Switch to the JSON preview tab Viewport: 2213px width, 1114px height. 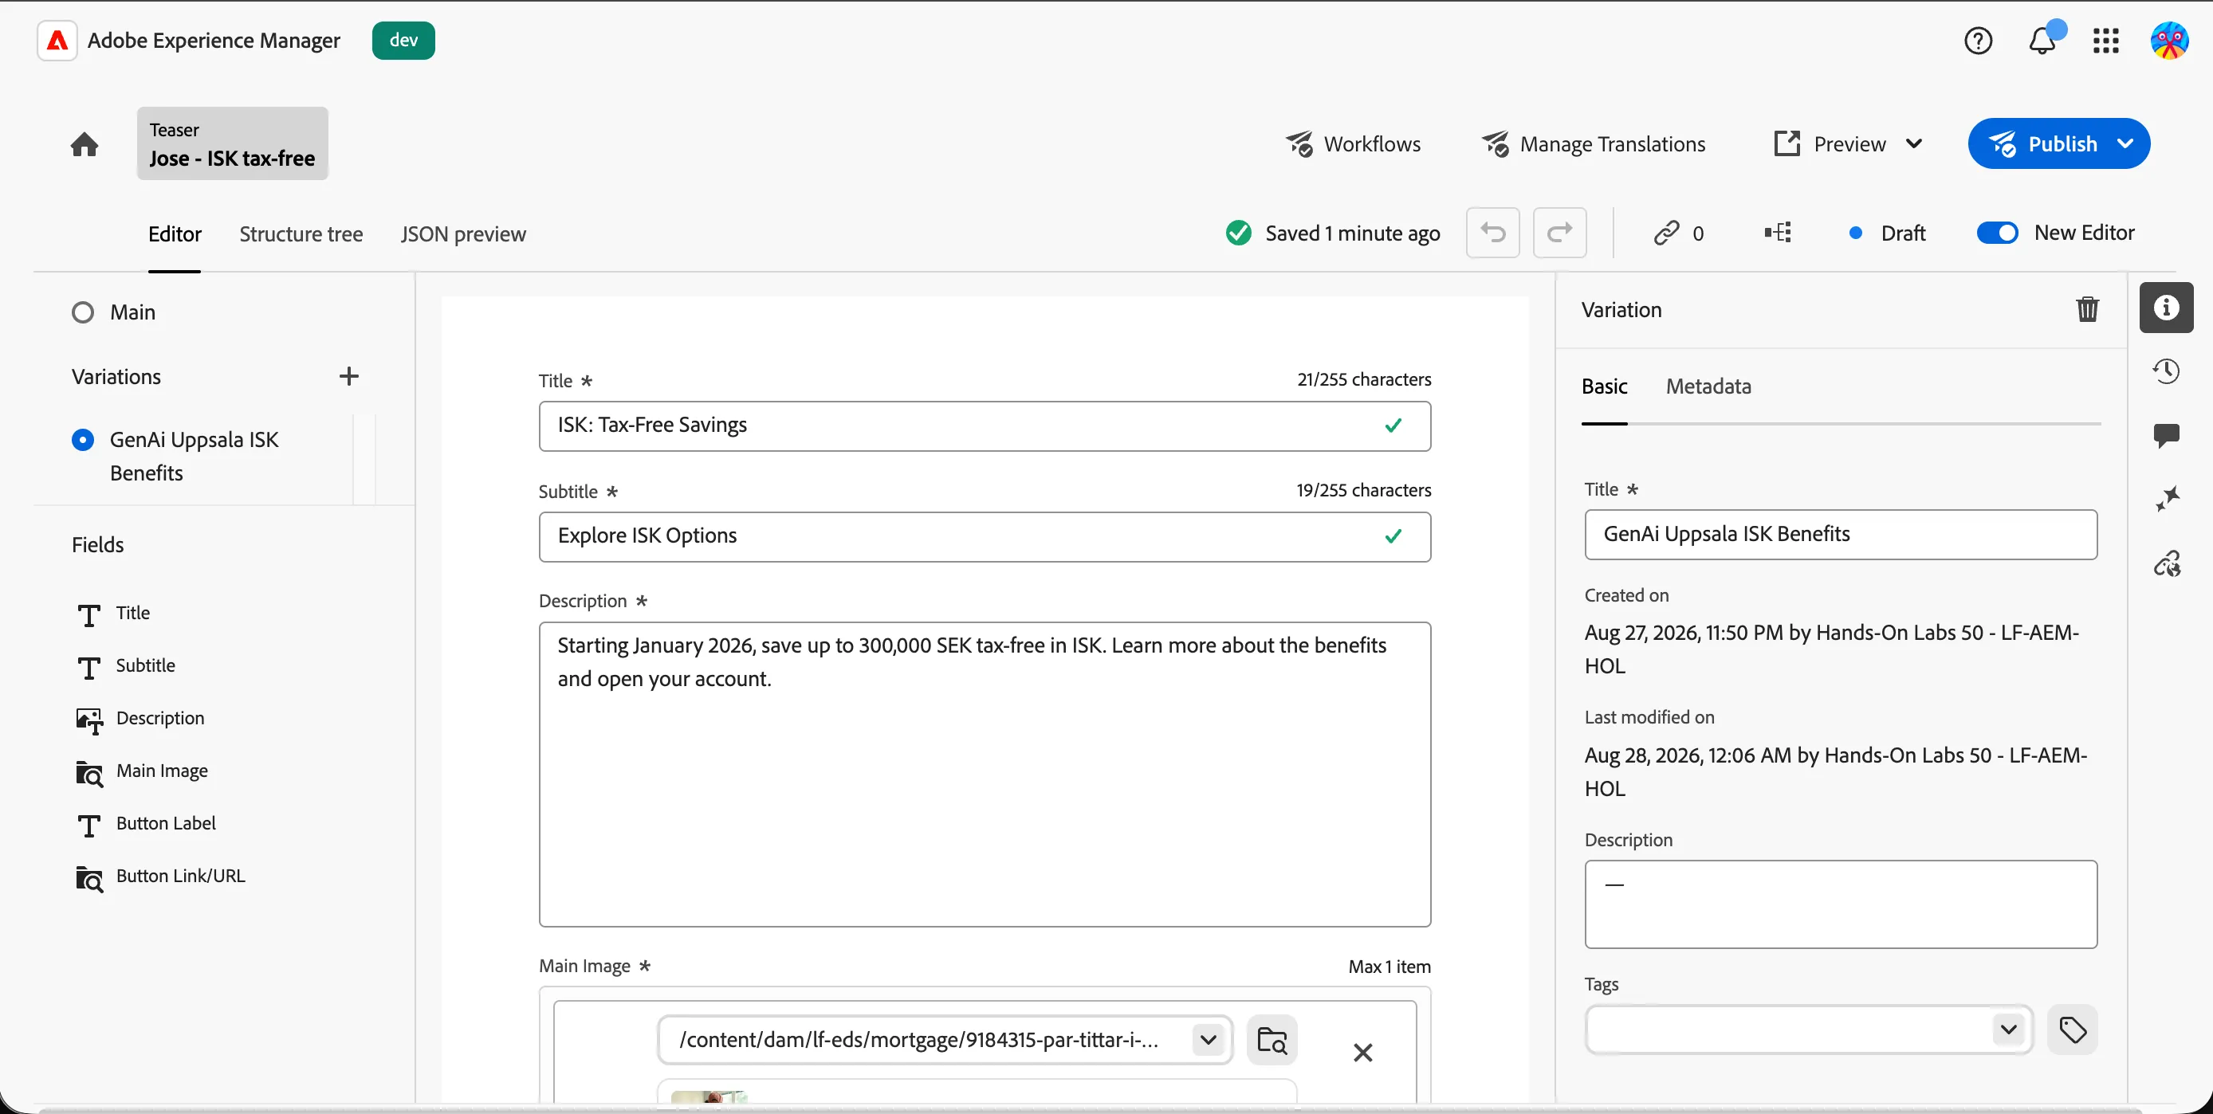tap(463, 233)
